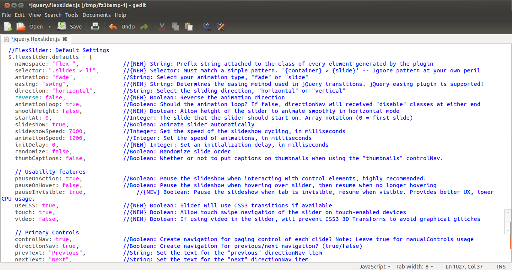Click the window minimize button
The image size is (512, 270).
pos(13,5)
